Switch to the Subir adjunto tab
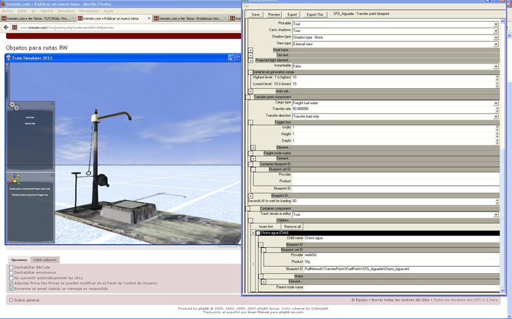The image size is (512, 319). tap(45, 260)
